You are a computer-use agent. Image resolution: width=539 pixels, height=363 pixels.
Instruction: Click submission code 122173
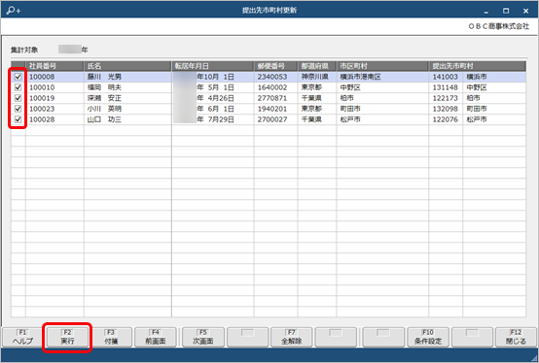tap(446, 98)
